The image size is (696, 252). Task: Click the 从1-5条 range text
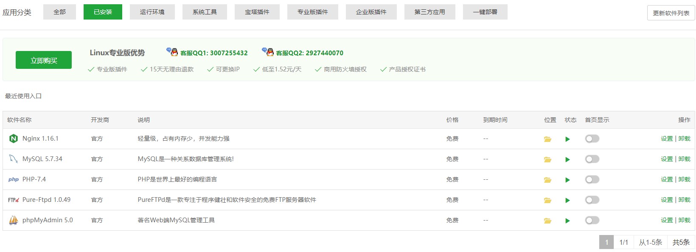point(651,242)
